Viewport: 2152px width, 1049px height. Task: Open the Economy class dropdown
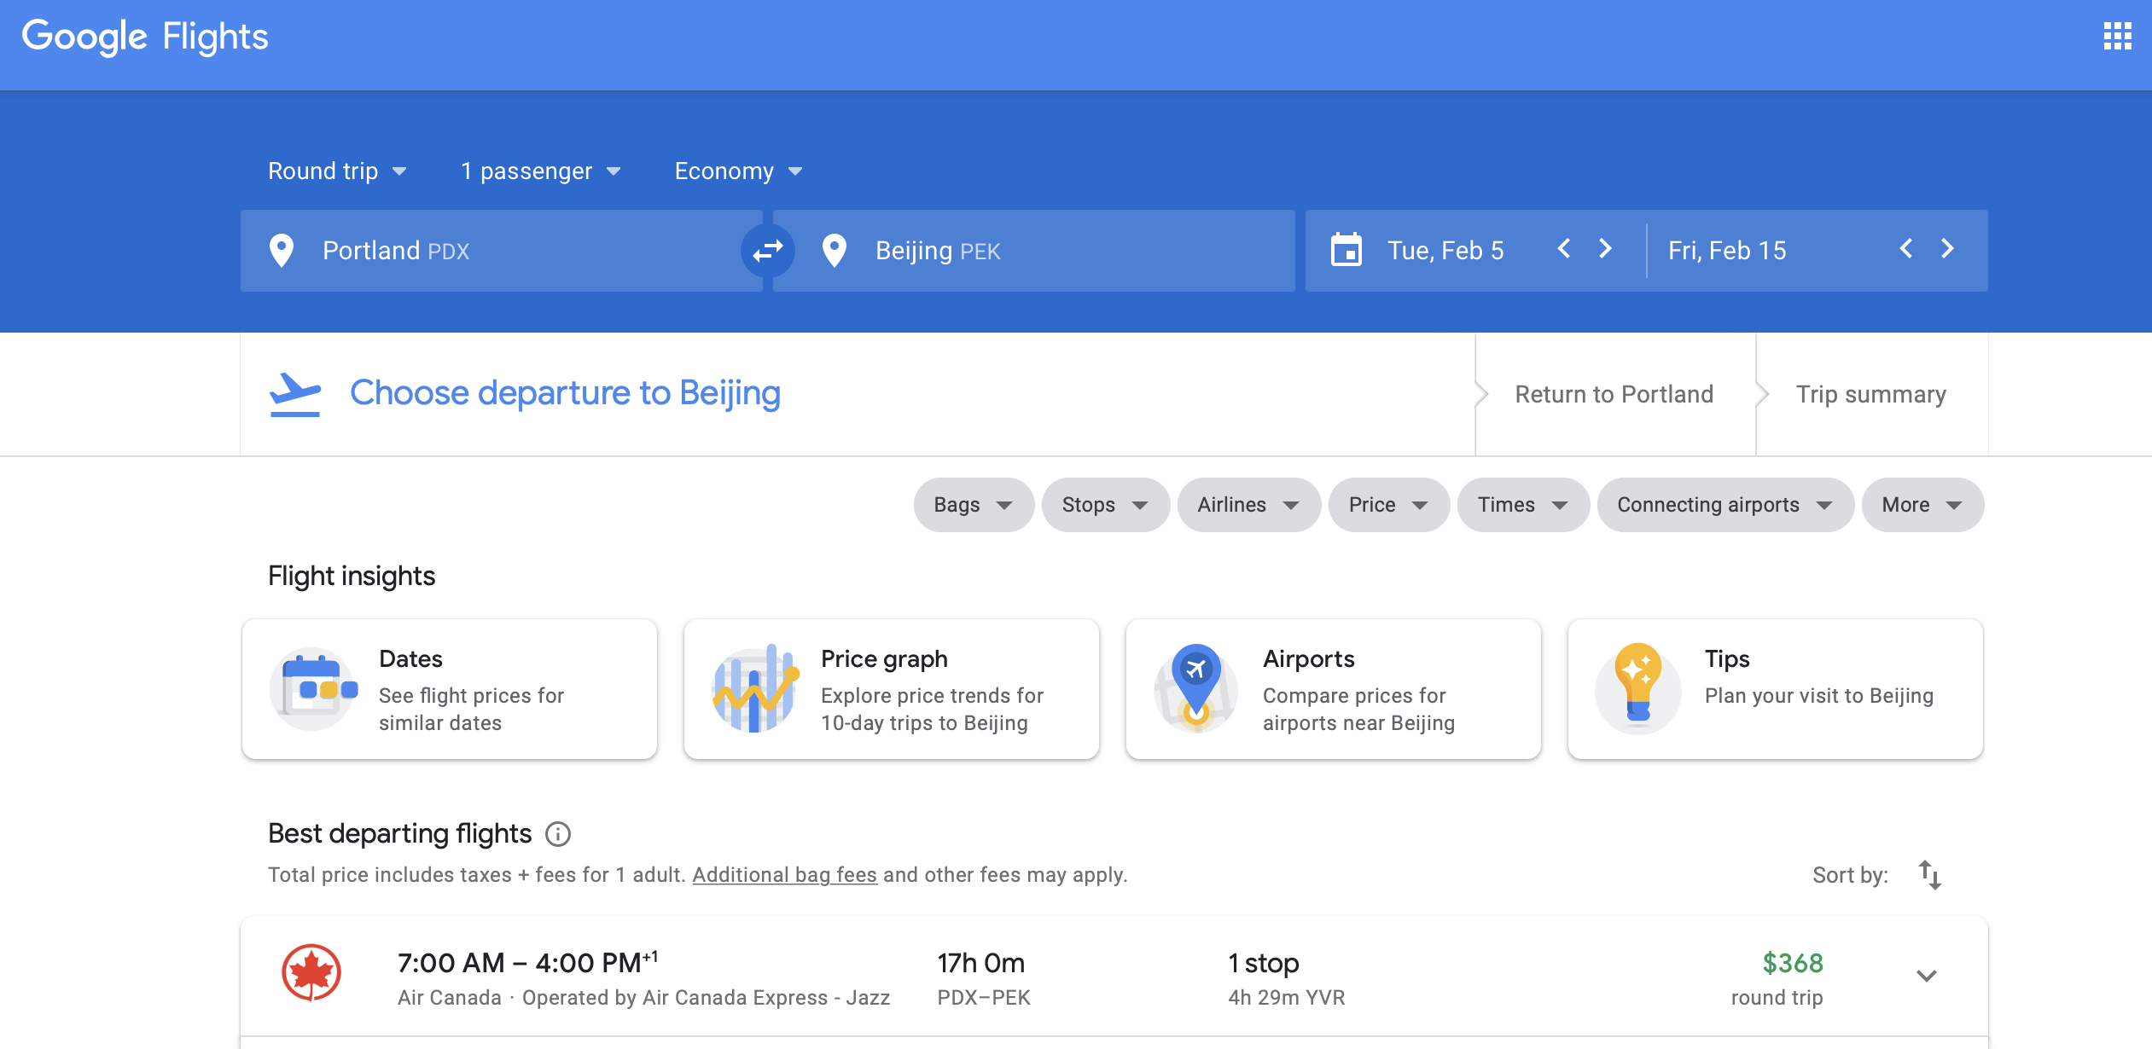pos(739,171)
